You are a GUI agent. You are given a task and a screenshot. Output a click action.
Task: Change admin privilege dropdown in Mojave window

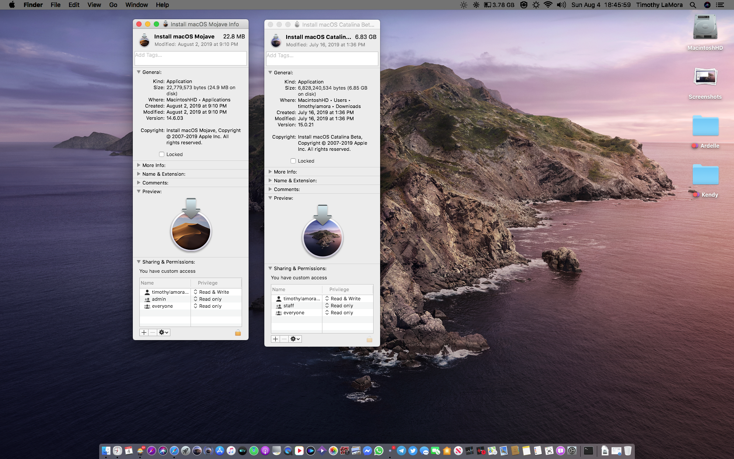click(x=208, y=299)
